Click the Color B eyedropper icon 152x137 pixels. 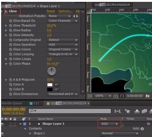pos(57,90)
